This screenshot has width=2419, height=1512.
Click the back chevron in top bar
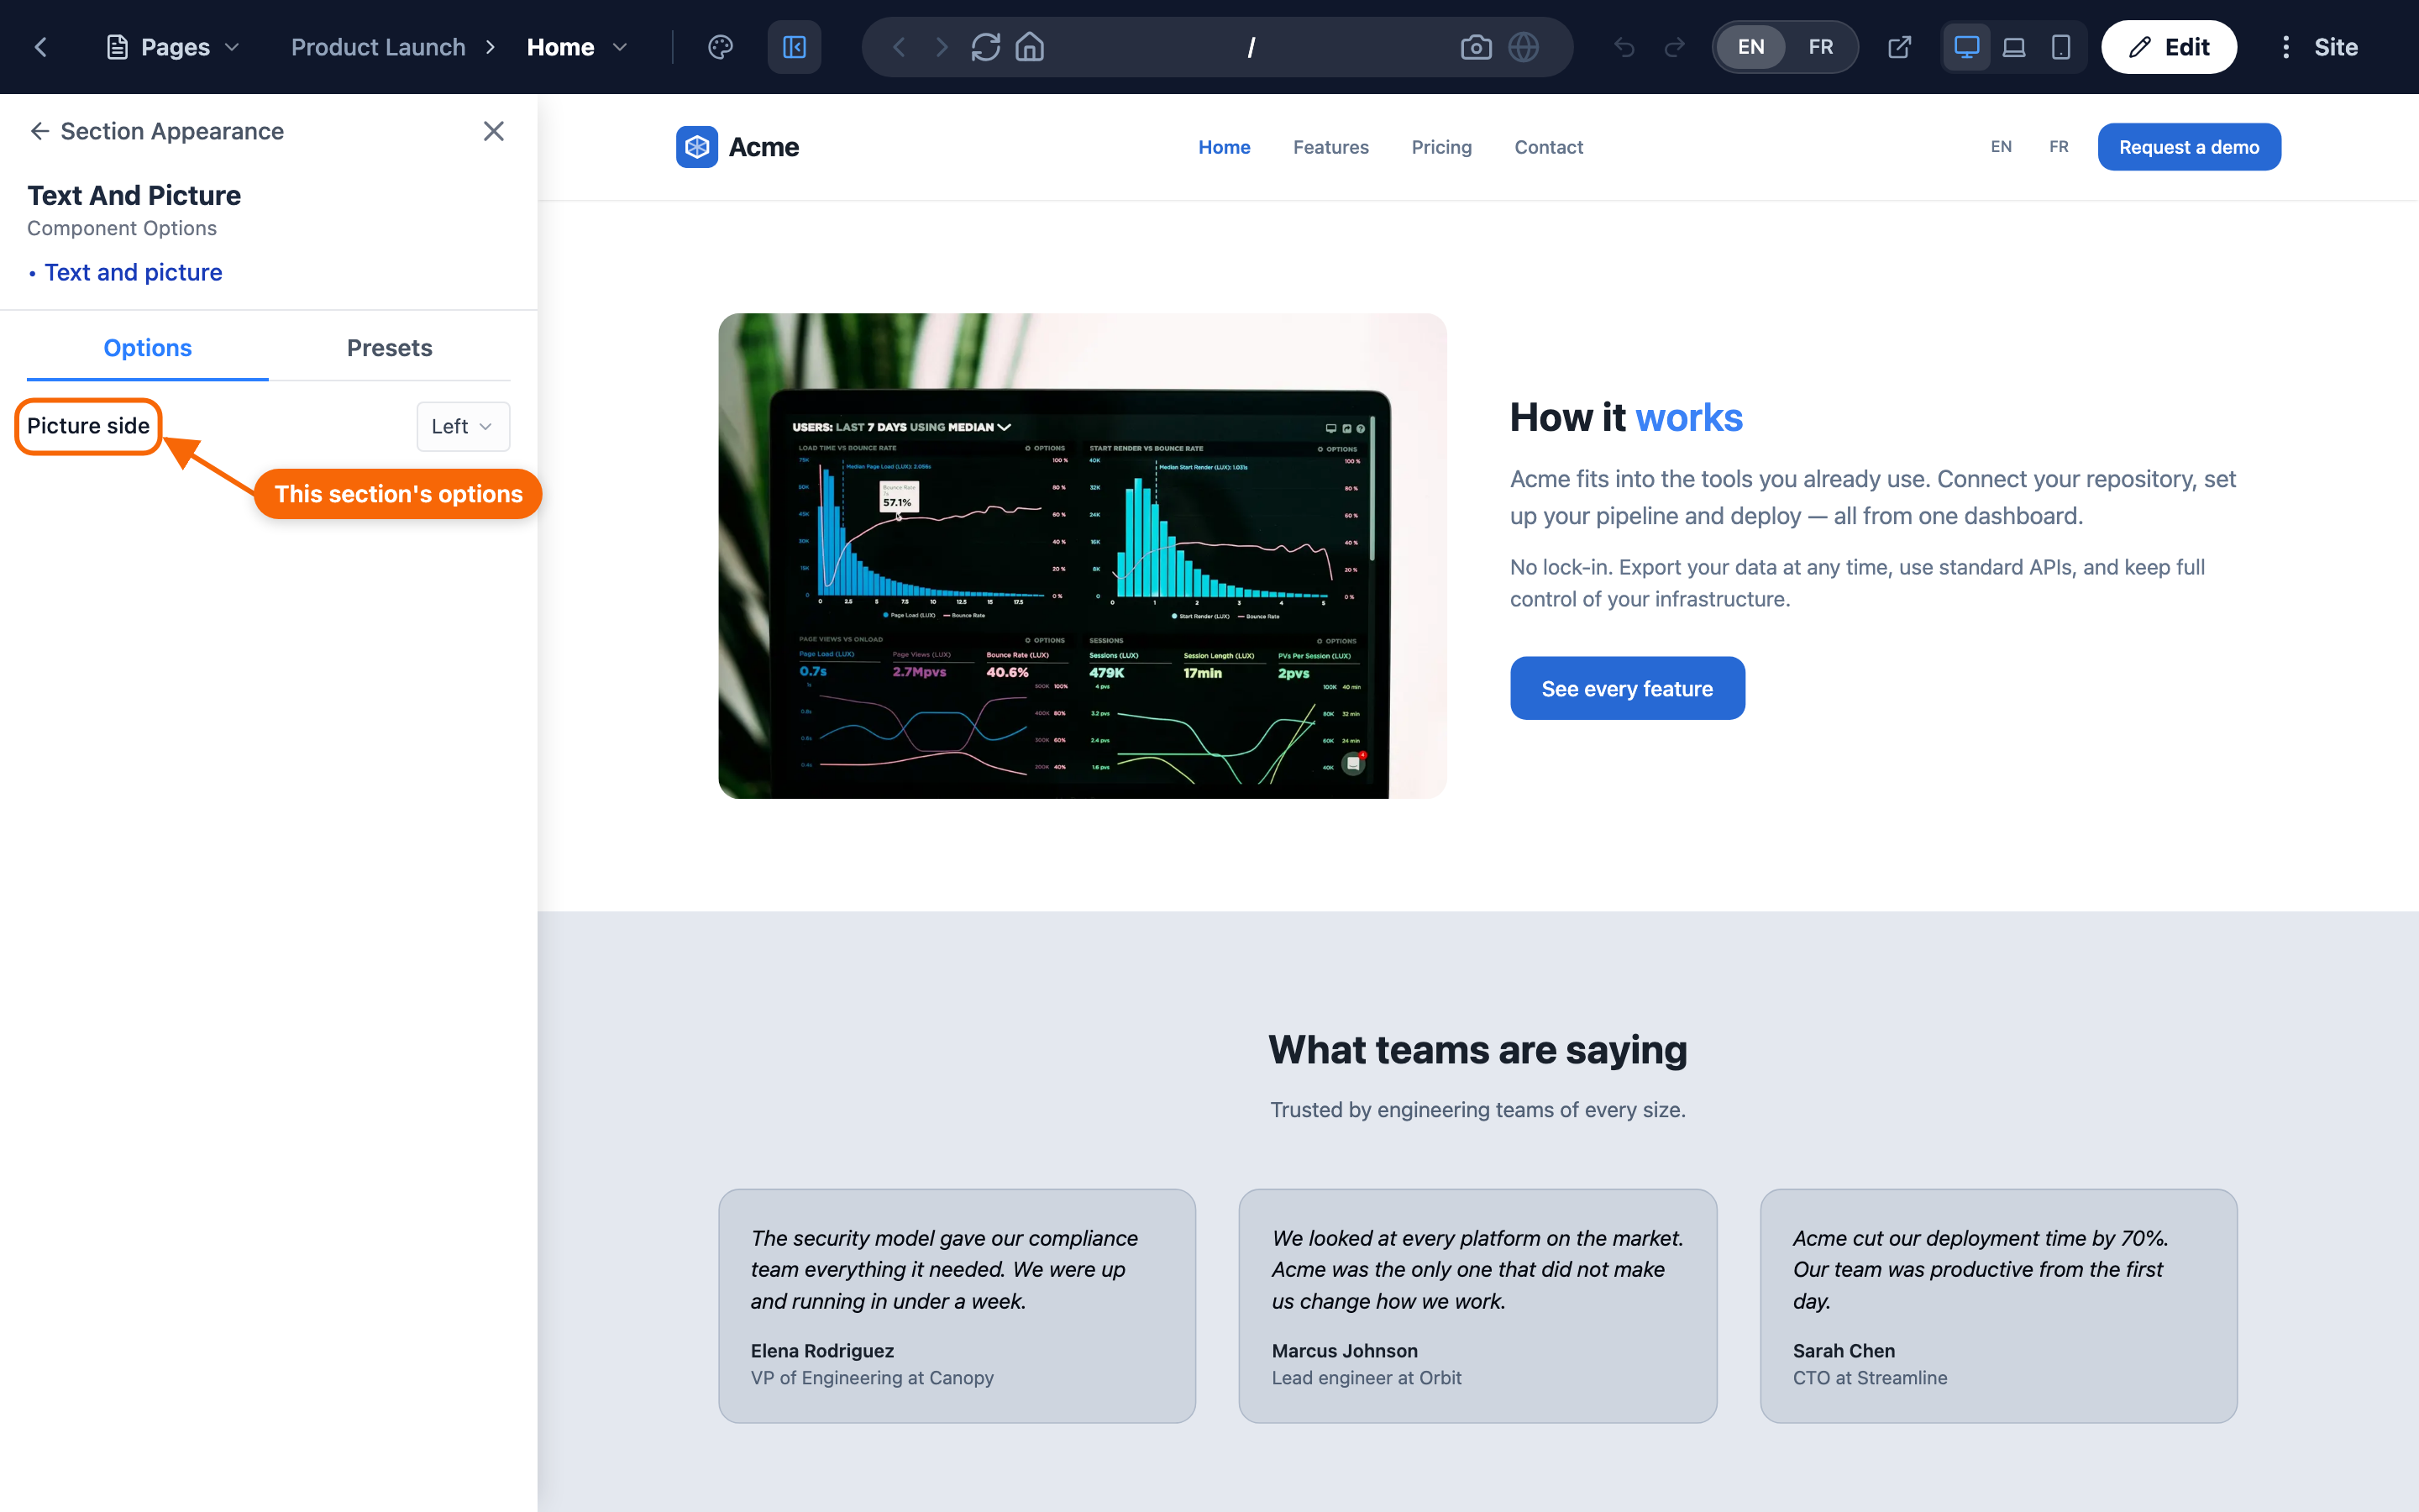coord(41,47)
